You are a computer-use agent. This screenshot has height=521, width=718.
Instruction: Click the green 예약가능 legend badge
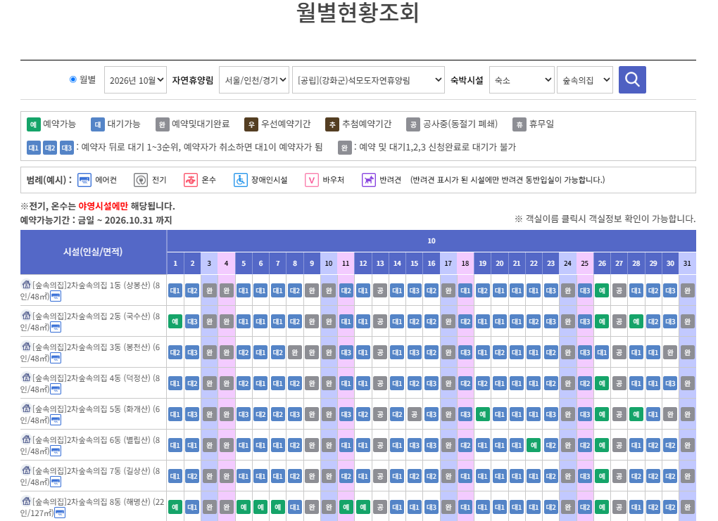tap(33, 124)
